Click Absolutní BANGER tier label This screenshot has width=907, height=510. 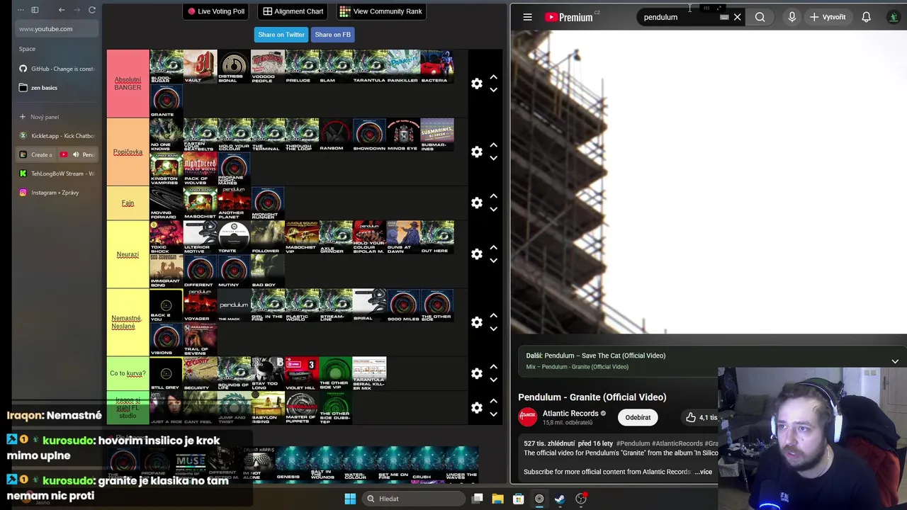point(128,84)
